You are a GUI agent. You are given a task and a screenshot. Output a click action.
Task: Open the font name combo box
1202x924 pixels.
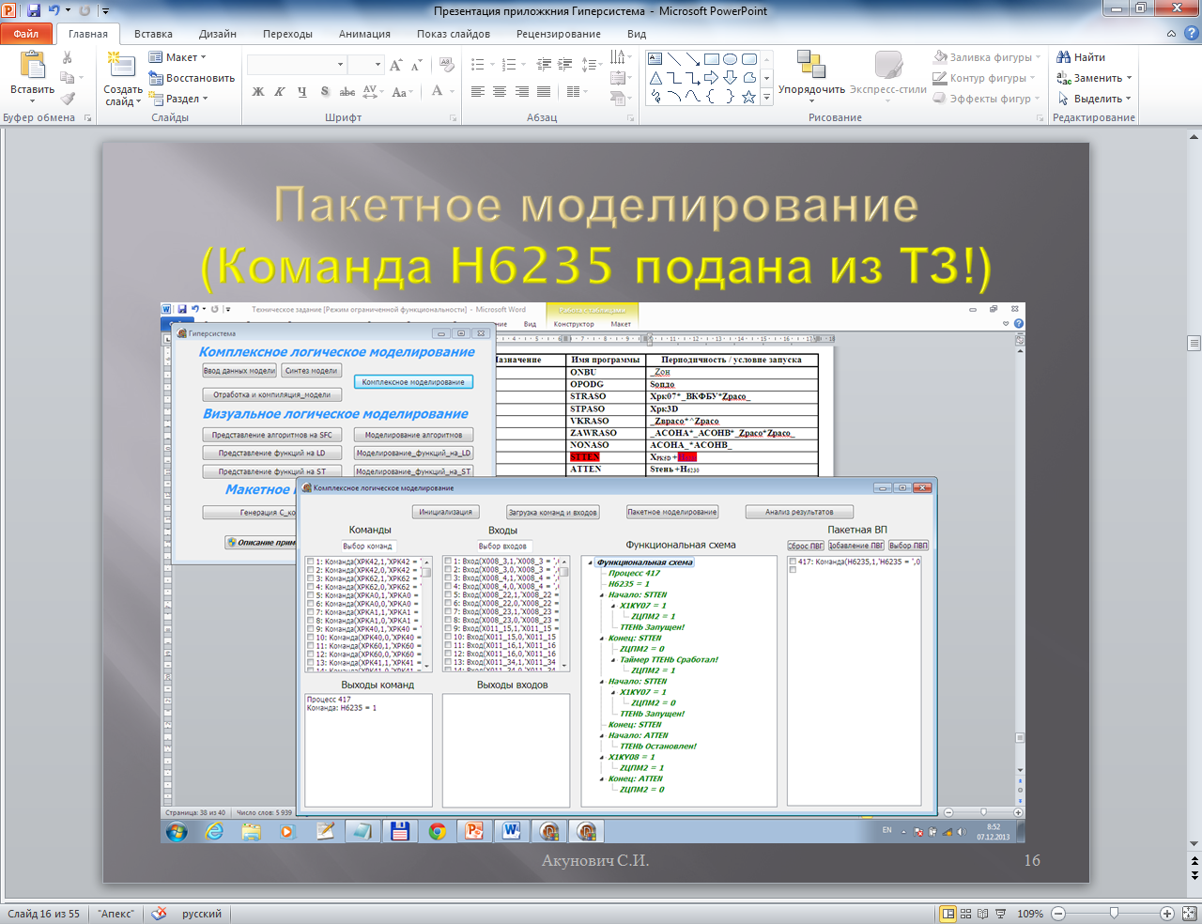pos(297,65)
